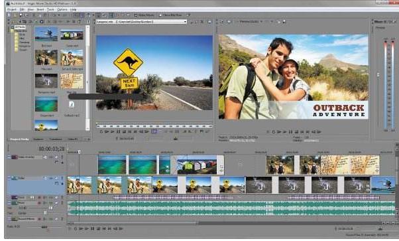Minimize the second video track

(9, 178)
